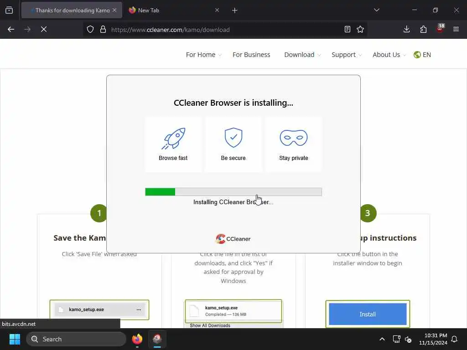This screenshot has width=467, height=350.
Task: Click the address bar URL field
Action: (225, 30)
